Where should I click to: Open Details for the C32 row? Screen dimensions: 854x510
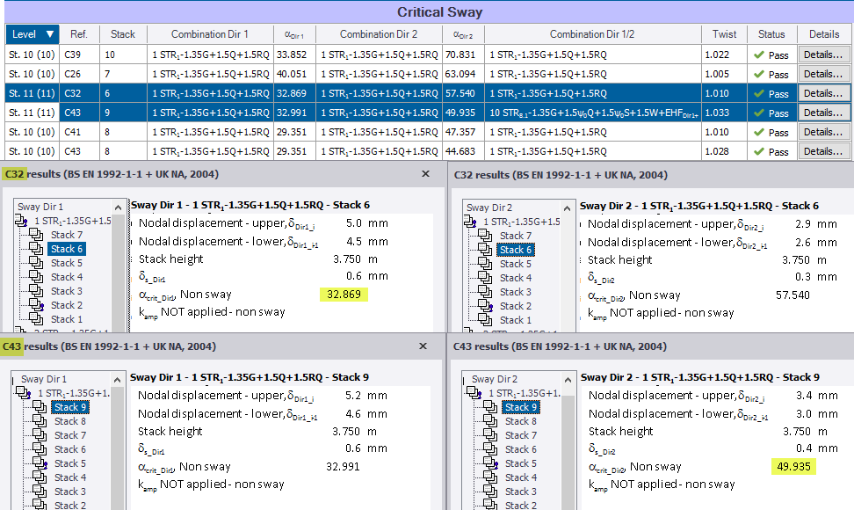tap(824, 93)
